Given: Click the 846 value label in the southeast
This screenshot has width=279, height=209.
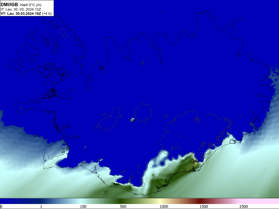Looking at the screenshot, I should pyautogui.click(x=196, y=161).
